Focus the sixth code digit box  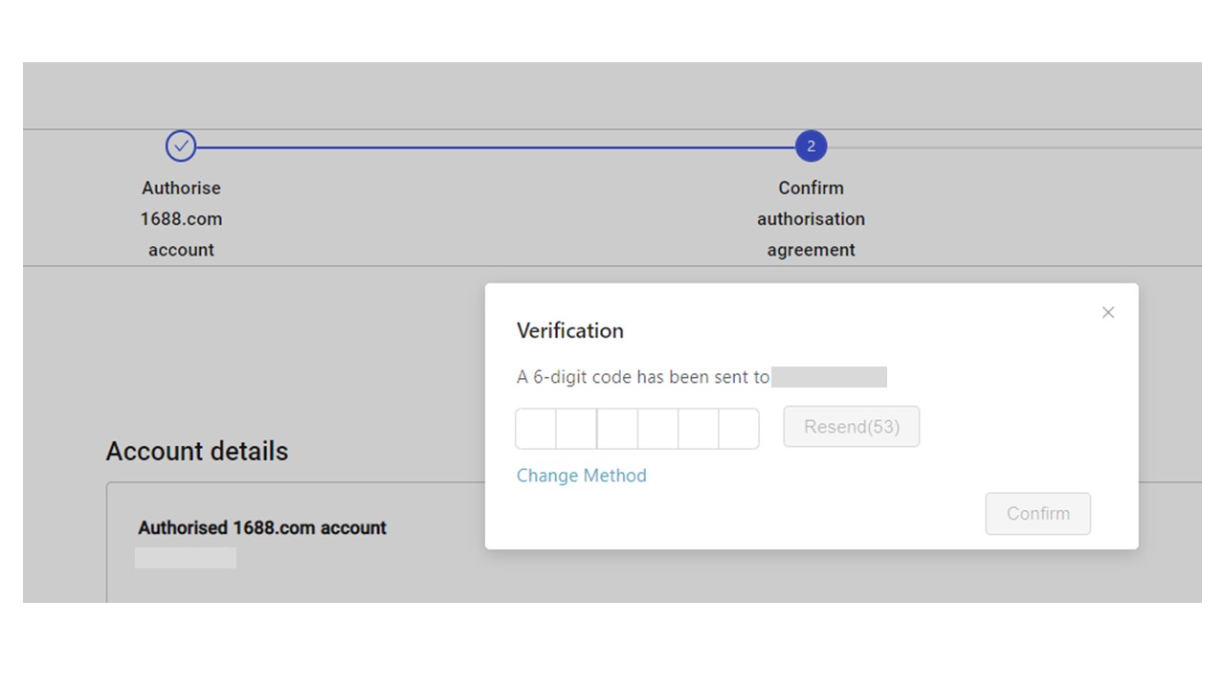739,429
